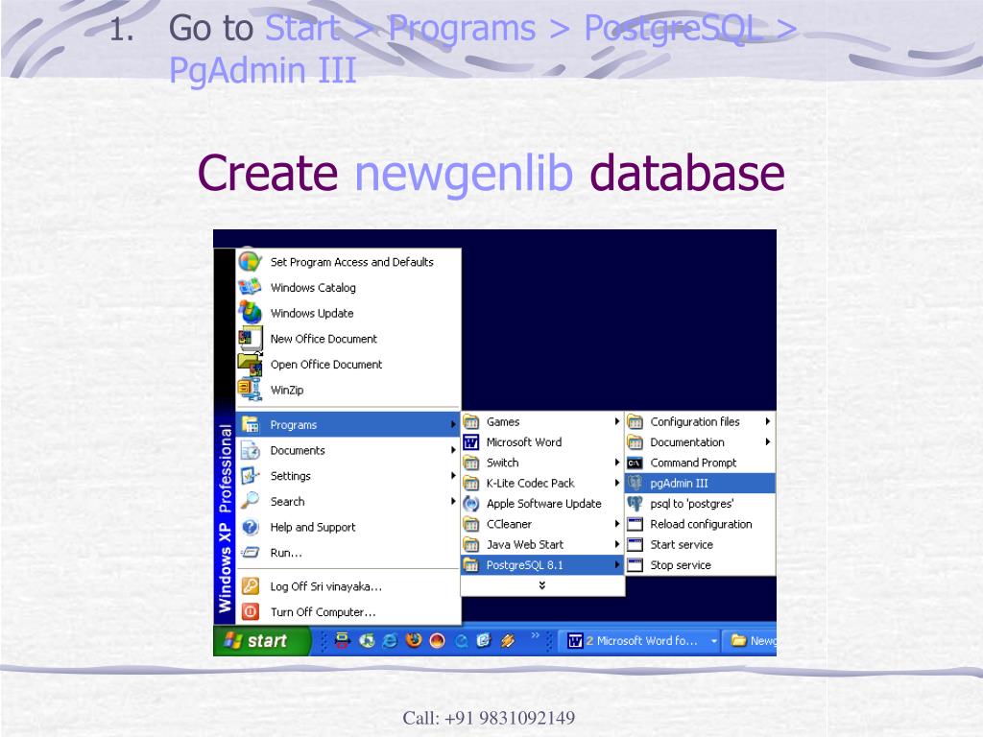This screenshot has height=737, width=983.
Task: Choose Turn Off Computer...
Action: pos(348,611)
